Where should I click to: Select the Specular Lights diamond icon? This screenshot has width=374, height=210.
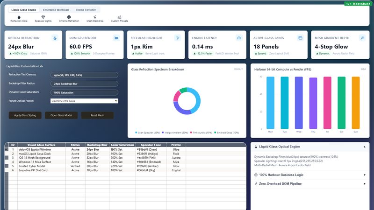(x=43, y=17)
